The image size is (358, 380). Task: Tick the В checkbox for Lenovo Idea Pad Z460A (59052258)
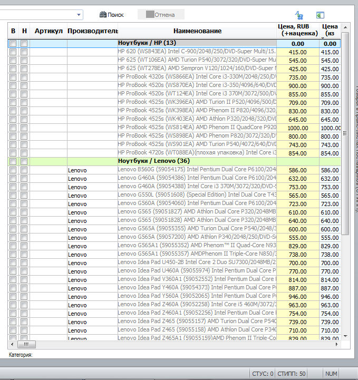click(x=13, y=305)
